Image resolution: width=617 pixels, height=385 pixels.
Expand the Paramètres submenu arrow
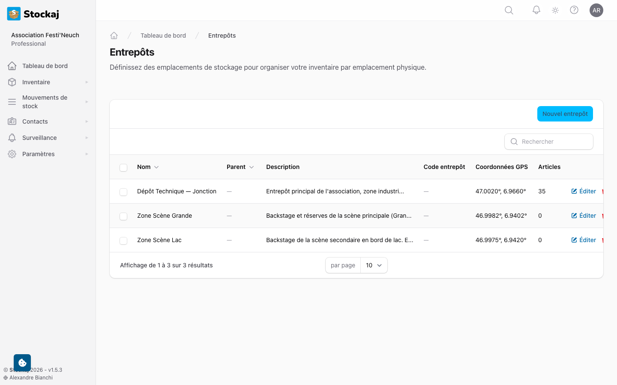[87, 154]
